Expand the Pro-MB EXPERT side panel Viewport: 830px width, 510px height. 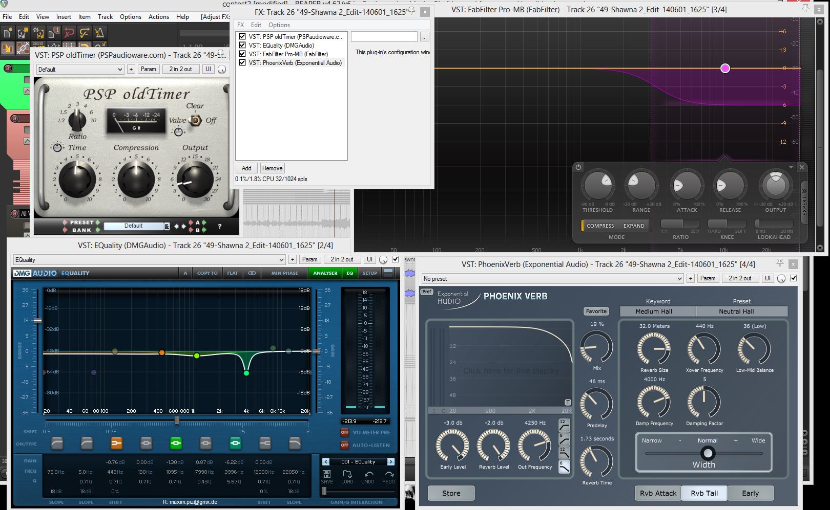(x=804, y=202)
